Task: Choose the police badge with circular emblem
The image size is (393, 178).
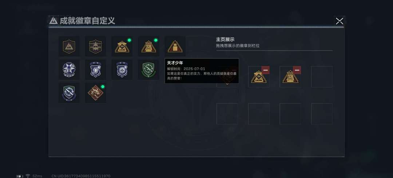Action: [122, 70]
